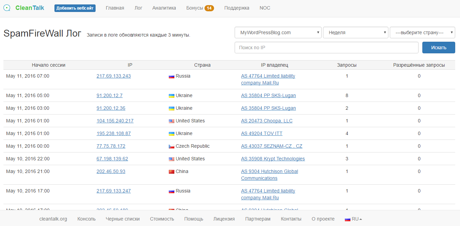Open the Неделя time period dropdown

(356, 32)
